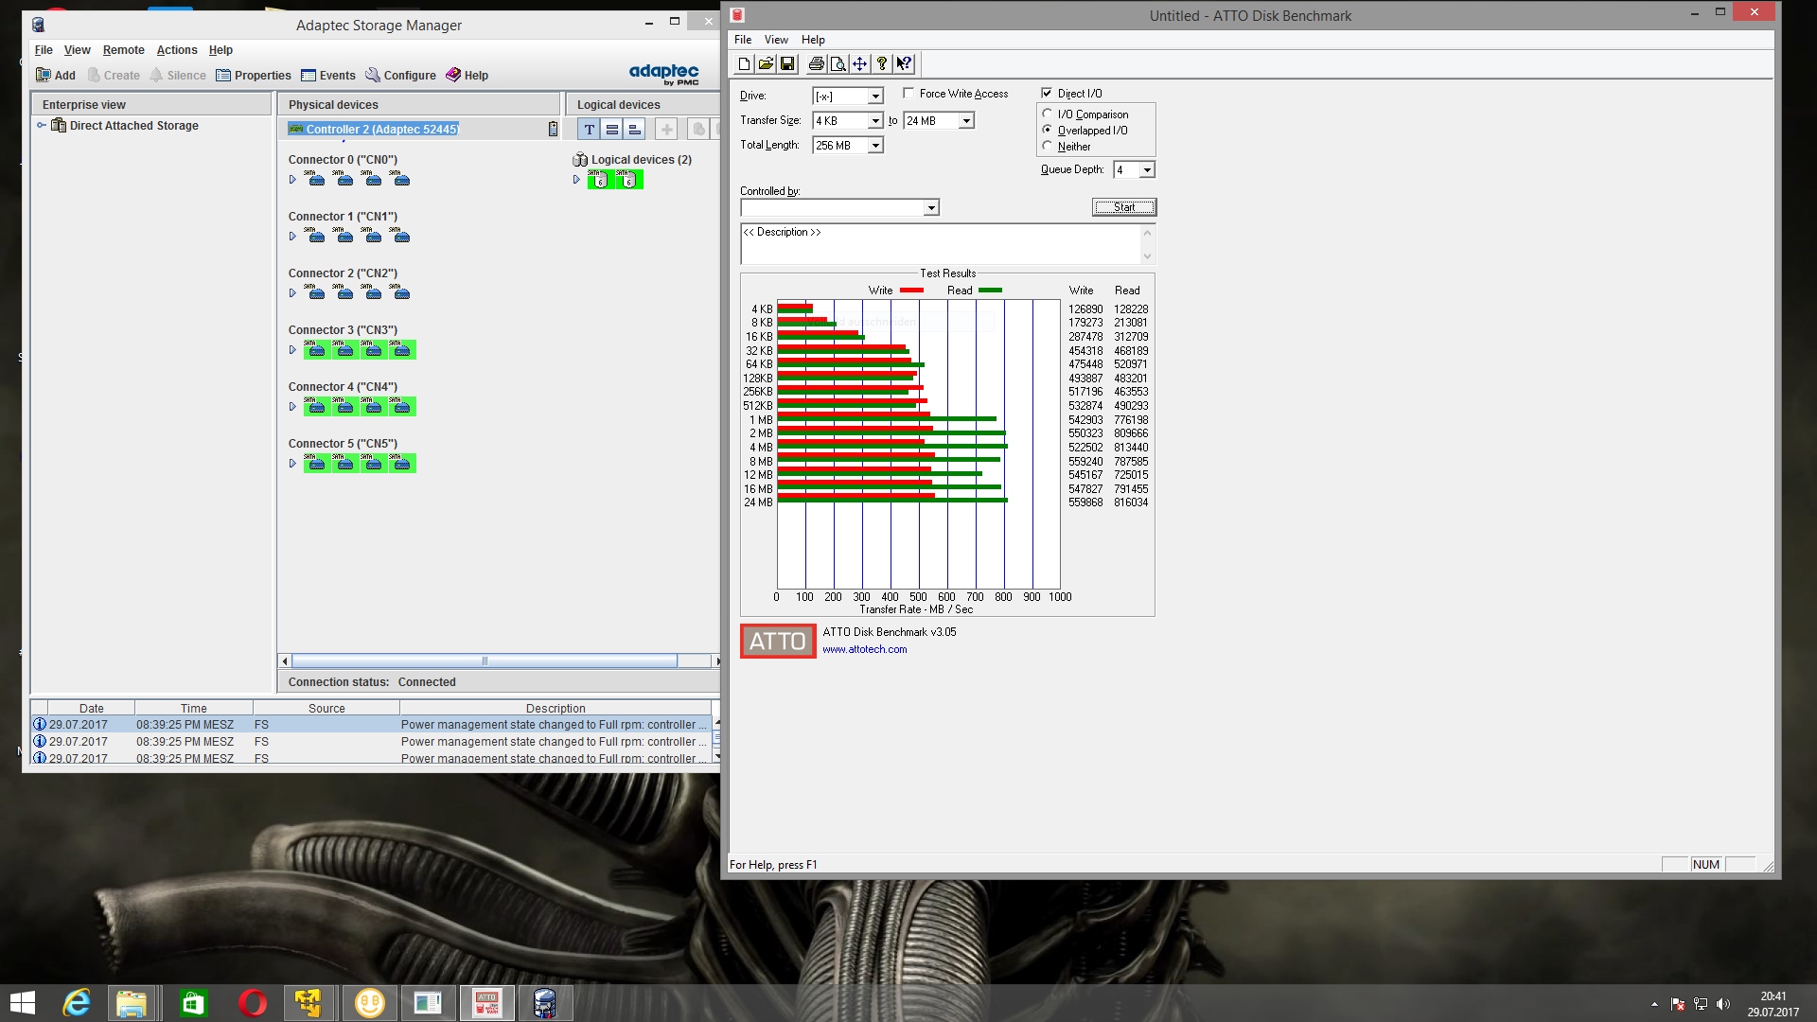The height and width of the screenshot is (1022, 1817).
Task: Switch to text description view icon
Action: coord(589,130)
